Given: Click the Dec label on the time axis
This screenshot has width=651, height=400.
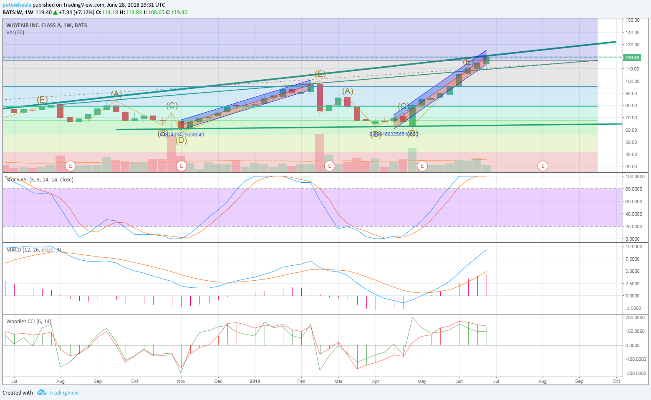Looking at the screenshot, I should (x=218, y=381).
